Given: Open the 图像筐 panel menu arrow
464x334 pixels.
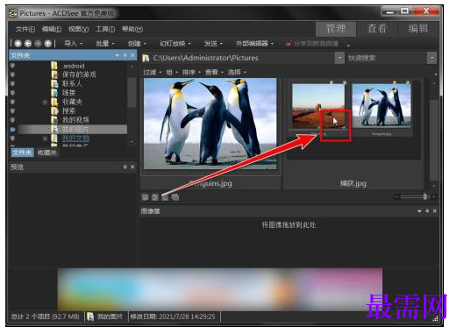Looking at the screenshot, I should [x=419, y=211].
